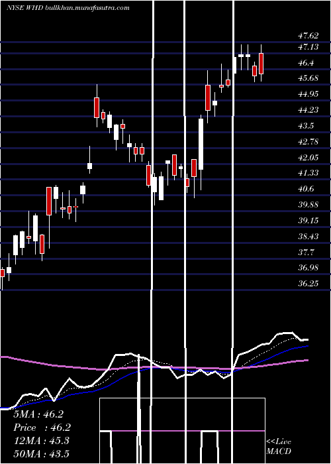This screenshot has width=331, height=464.
Task: Click the 43.5 price axis label
Action: pos(306,126)
